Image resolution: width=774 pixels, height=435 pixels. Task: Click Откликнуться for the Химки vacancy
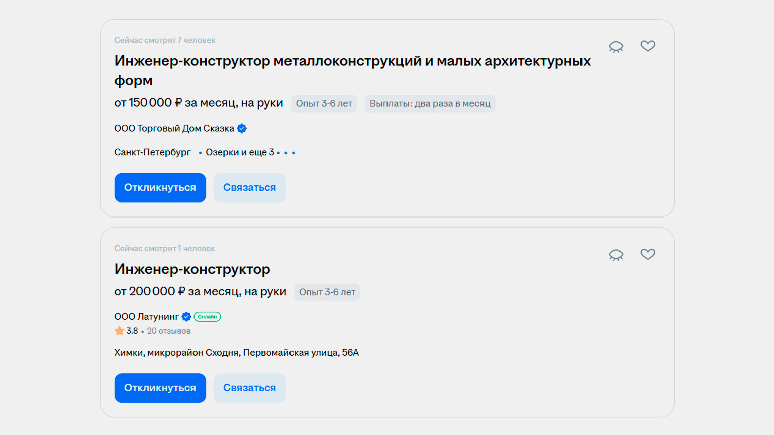160,388
